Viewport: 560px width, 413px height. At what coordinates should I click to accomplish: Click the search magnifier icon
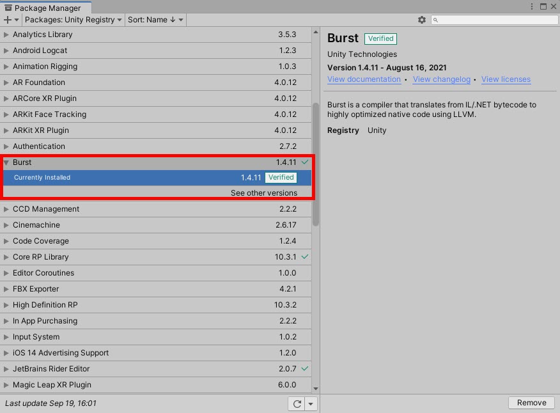pos(435,20)
